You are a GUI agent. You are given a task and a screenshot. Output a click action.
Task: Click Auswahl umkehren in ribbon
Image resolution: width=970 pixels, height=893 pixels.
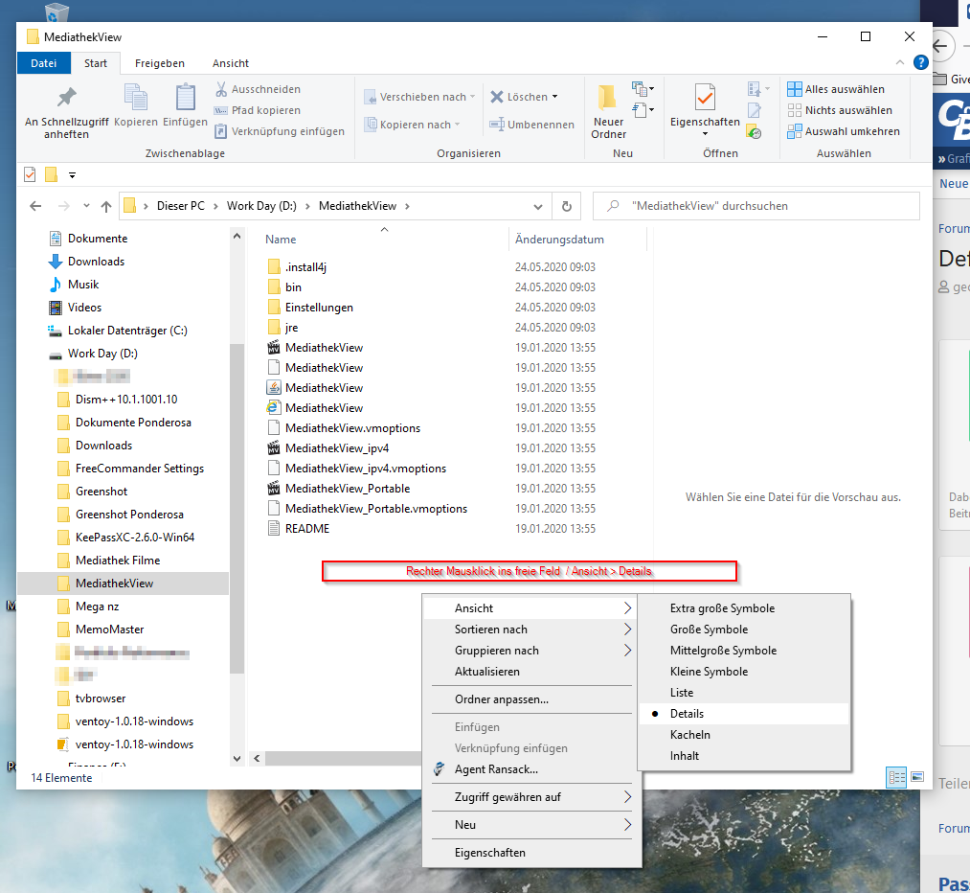tap(844, 131)
